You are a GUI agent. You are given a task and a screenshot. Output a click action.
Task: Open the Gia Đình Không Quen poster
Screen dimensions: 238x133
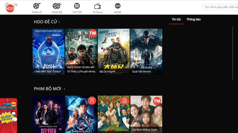coord(146,114)
